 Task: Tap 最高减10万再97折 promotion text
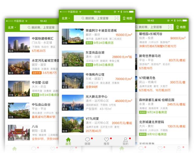pyautogui.click(x=44, y=117)
